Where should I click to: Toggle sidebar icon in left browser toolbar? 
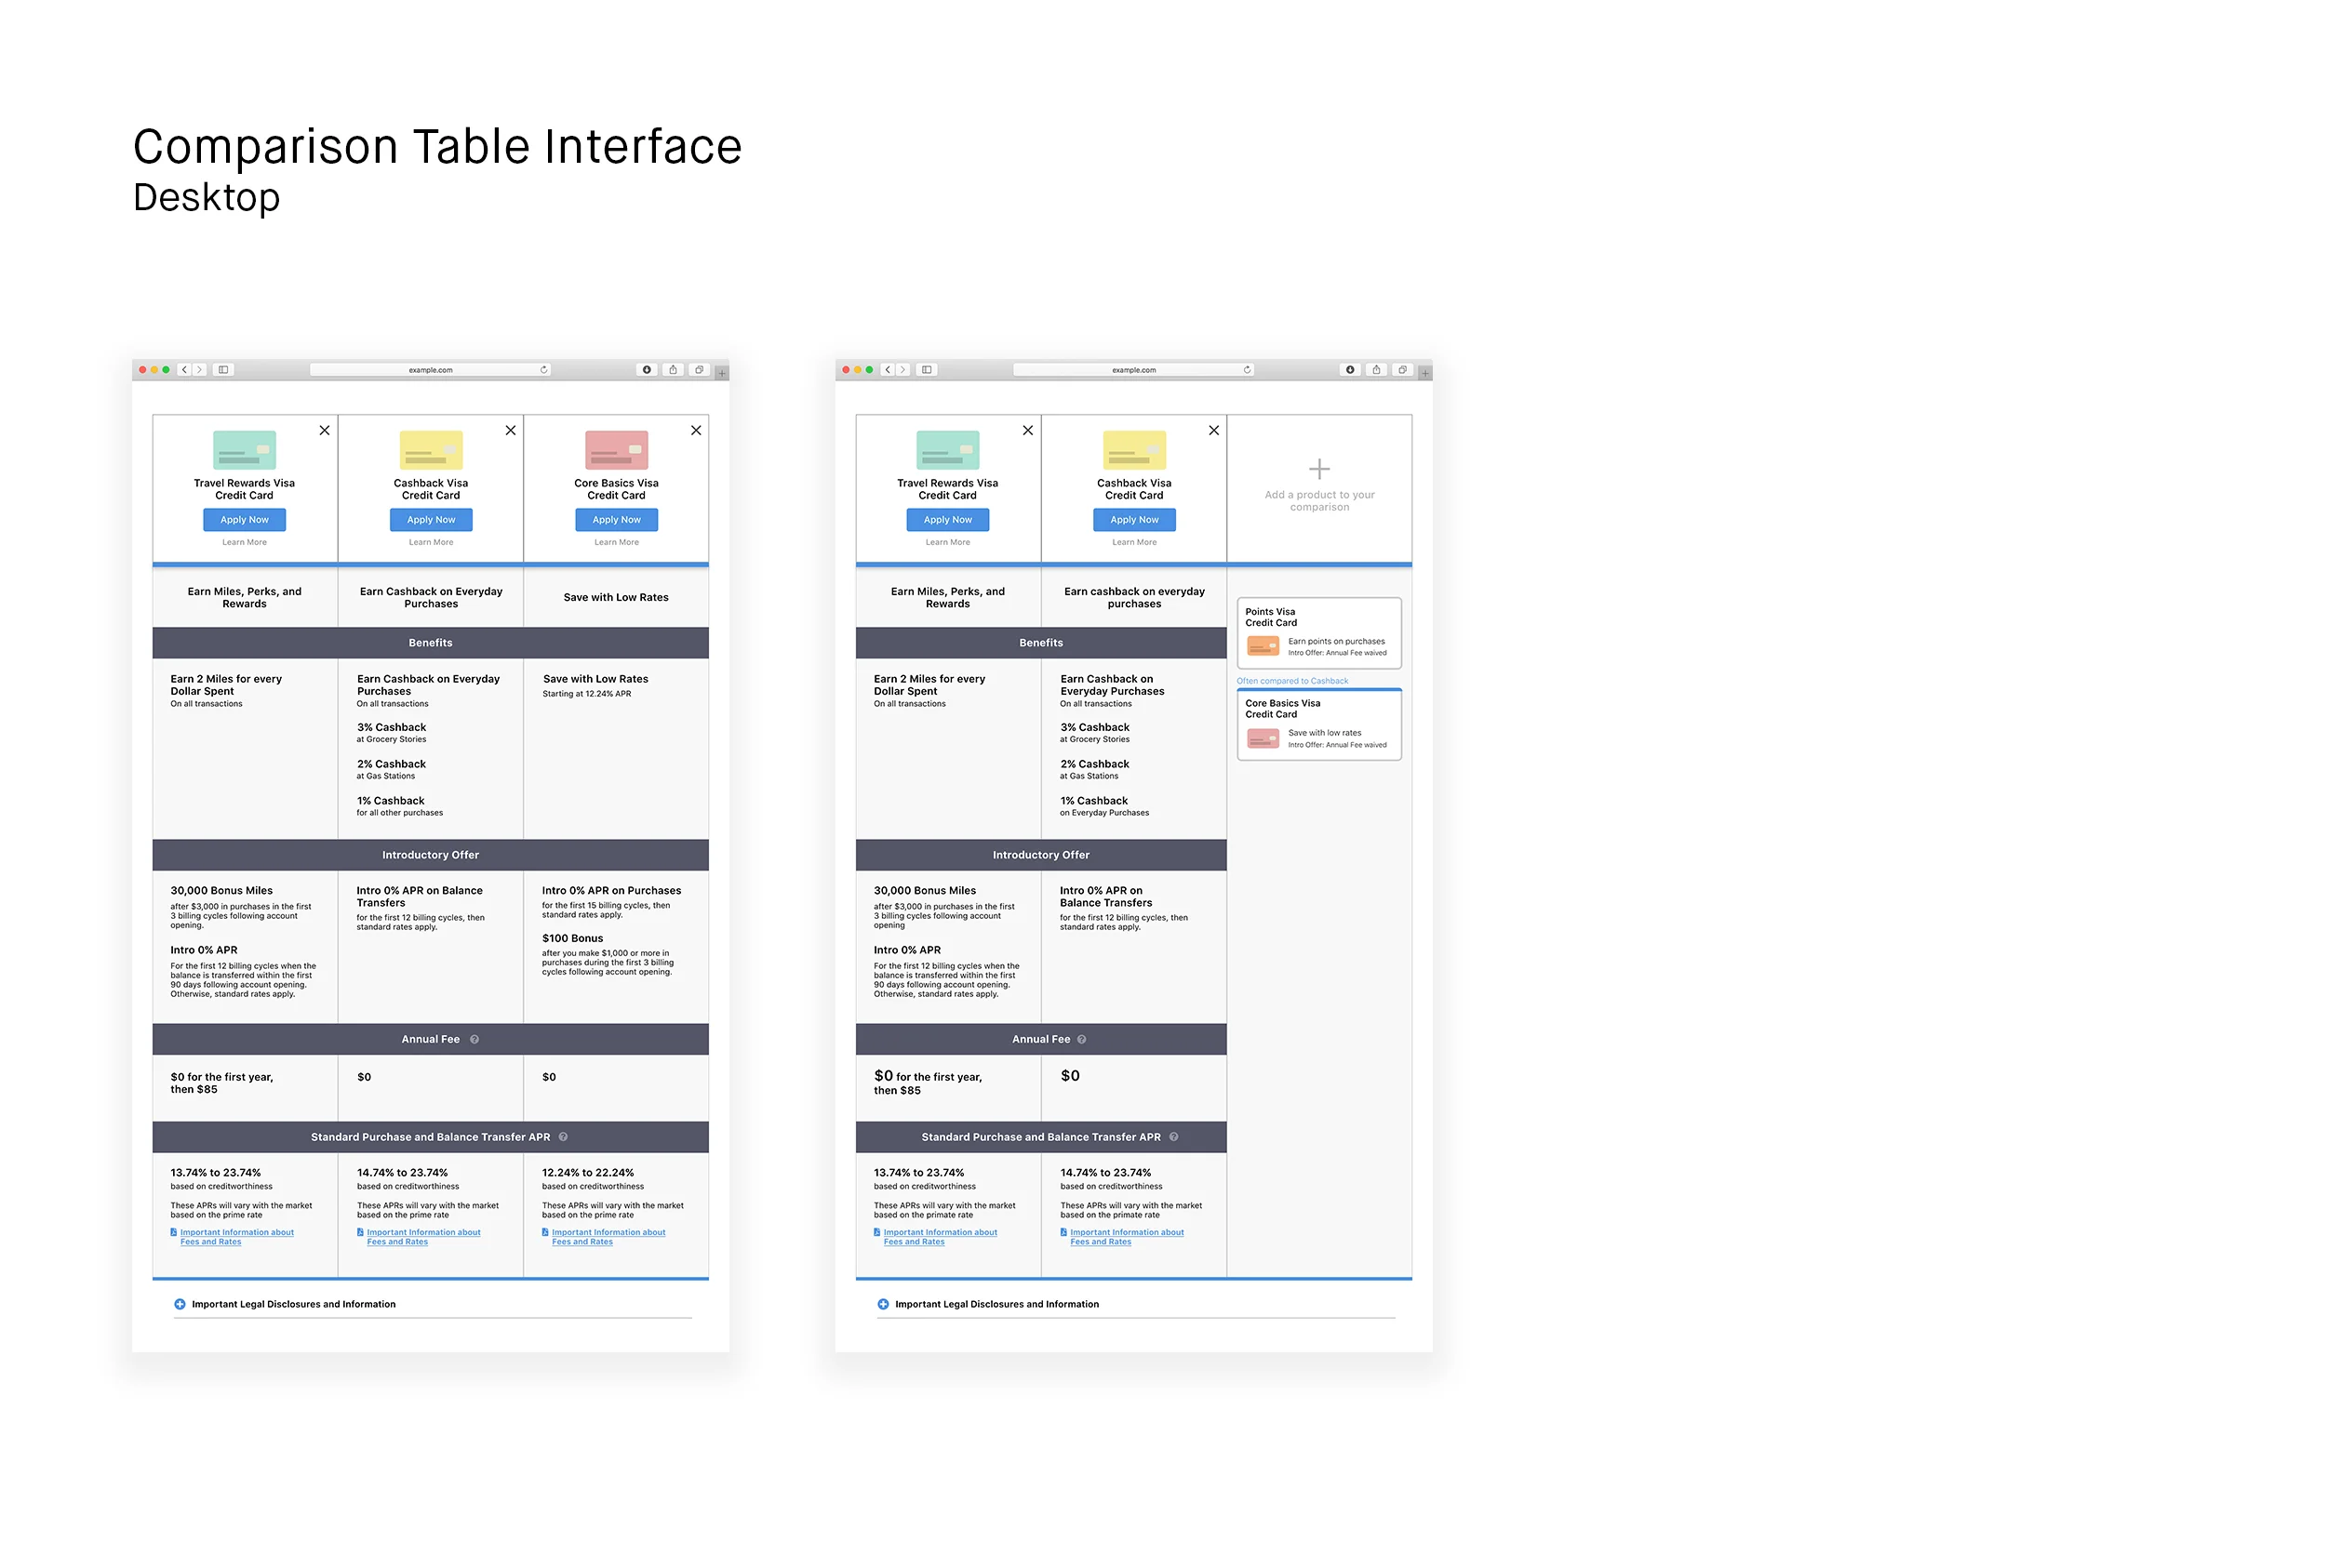point(223,370)
